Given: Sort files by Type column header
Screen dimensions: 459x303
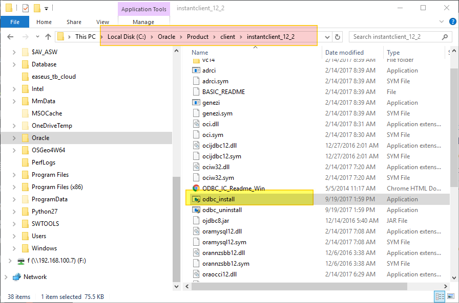Looking at the screenshot, I should 393,53.
